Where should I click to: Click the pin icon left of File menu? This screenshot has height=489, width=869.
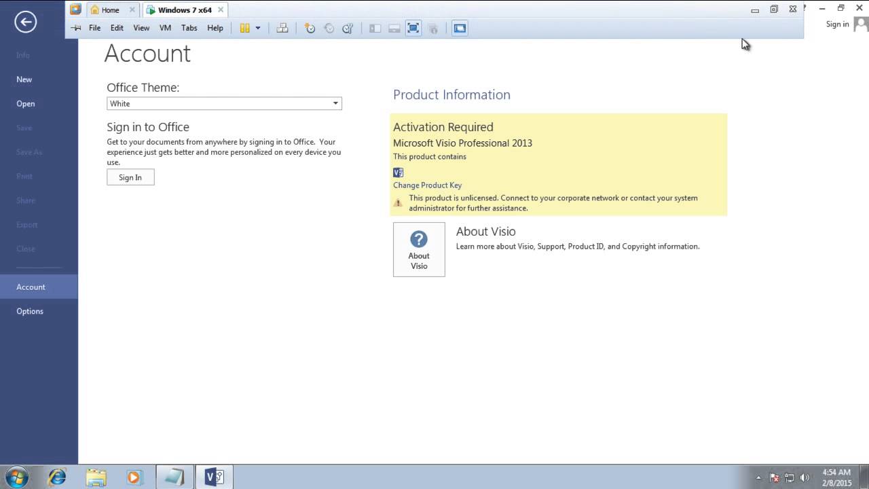click(76, 28)
